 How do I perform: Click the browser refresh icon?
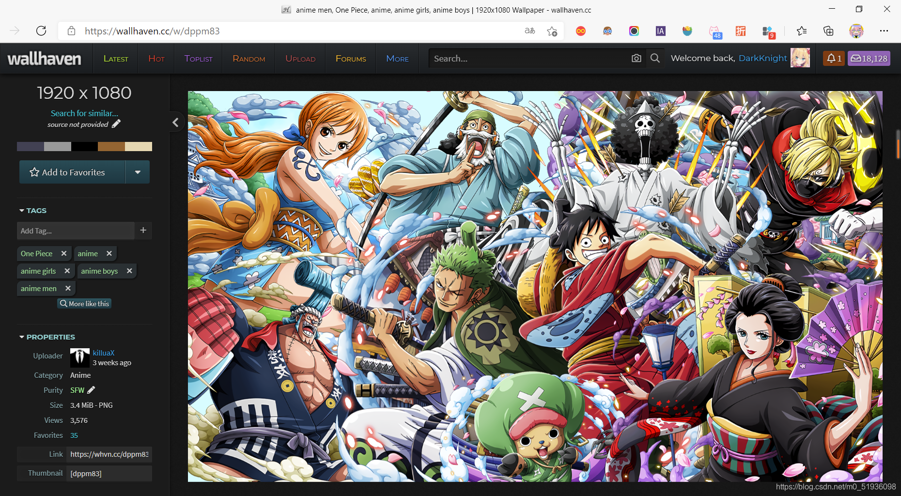point(41,31)
